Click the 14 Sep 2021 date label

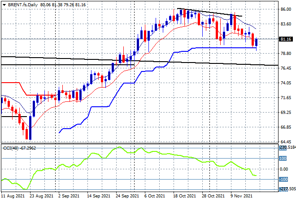tap(99, 196)
